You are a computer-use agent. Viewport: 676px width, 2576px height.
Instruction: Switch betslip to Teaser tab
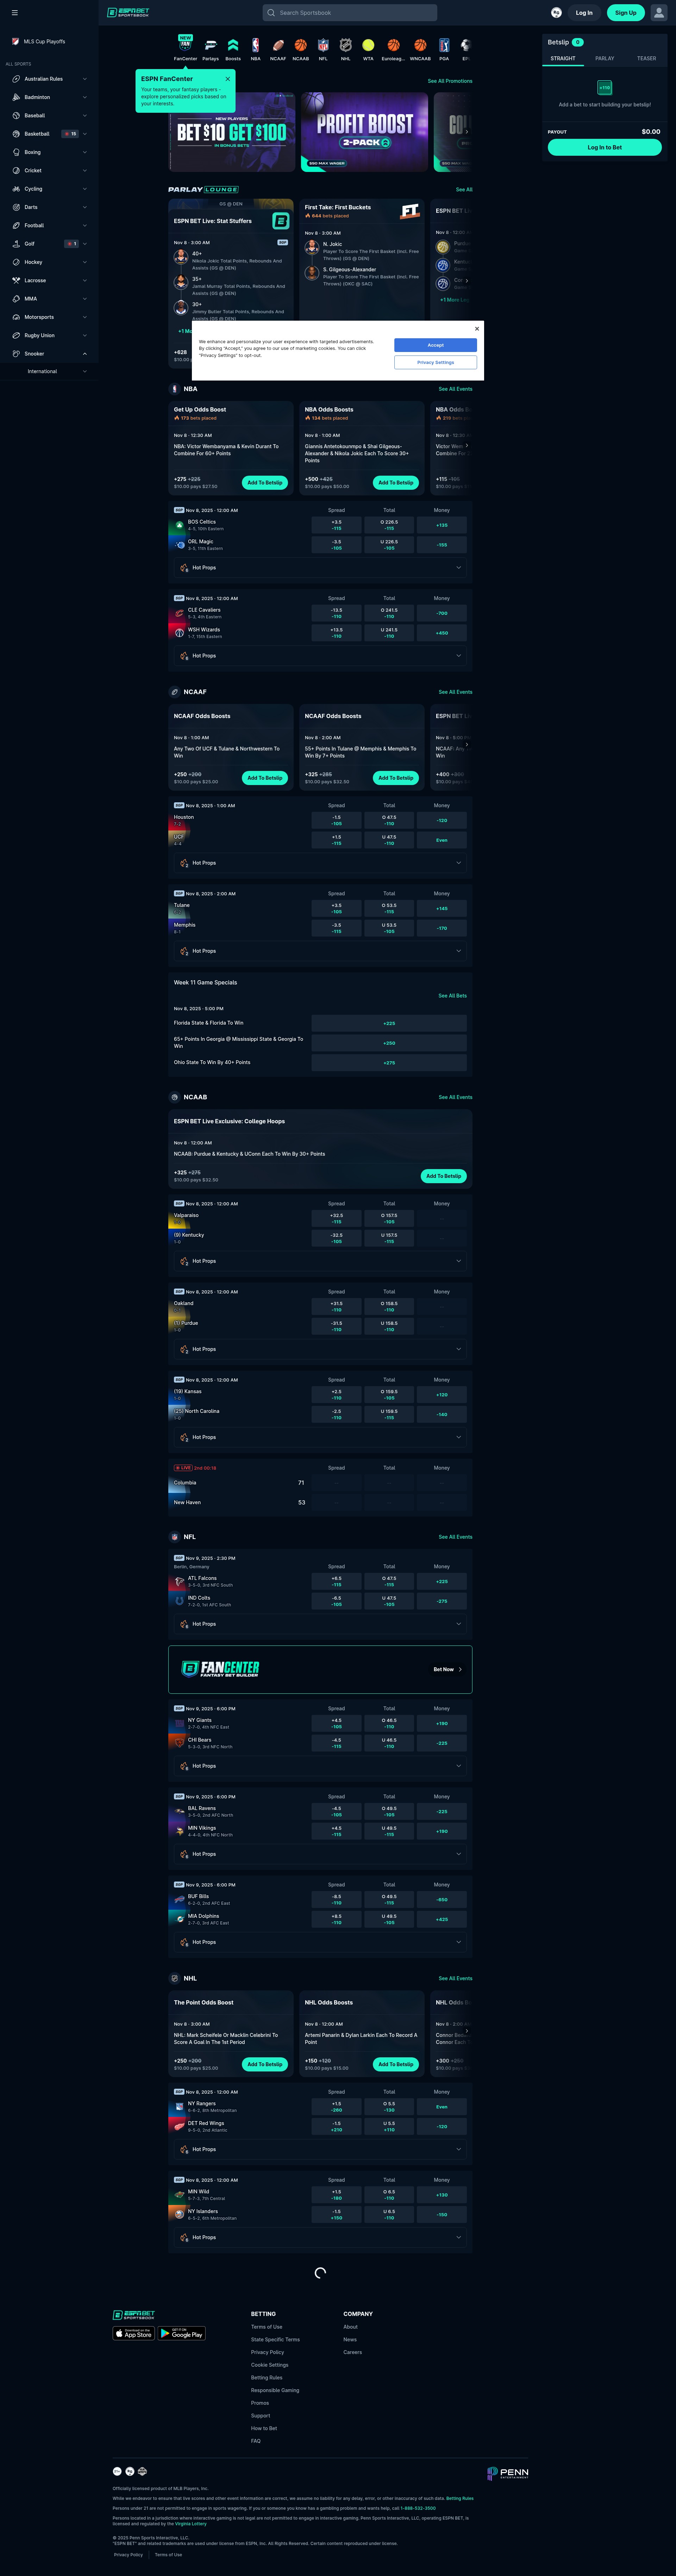[647, 58]
